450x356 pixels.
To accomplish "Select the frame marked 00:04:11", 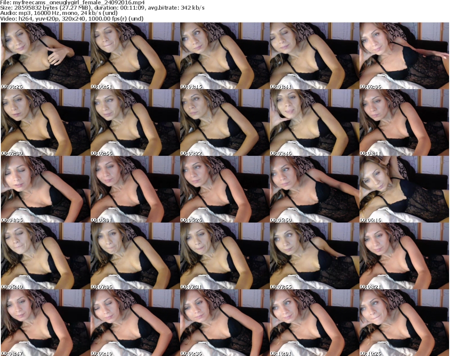I will point(404,122).
